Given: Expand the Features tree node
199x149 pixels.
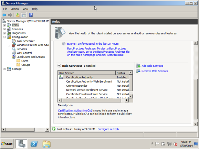Looking at the screenshot, I should (4, 29).
